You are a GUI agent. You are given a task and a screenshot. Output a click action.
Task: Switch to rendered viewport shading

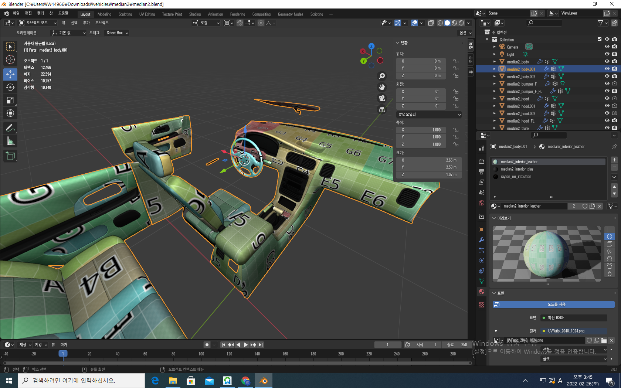461,23
